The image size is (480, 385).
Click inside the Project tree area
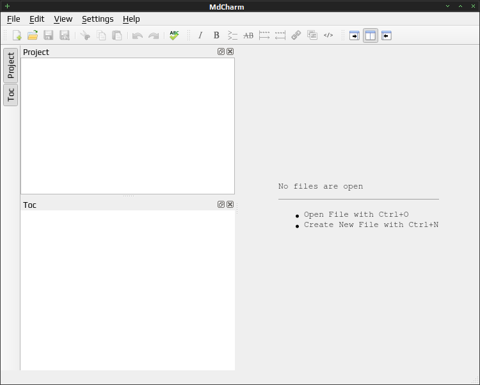(x=127, y=126)
